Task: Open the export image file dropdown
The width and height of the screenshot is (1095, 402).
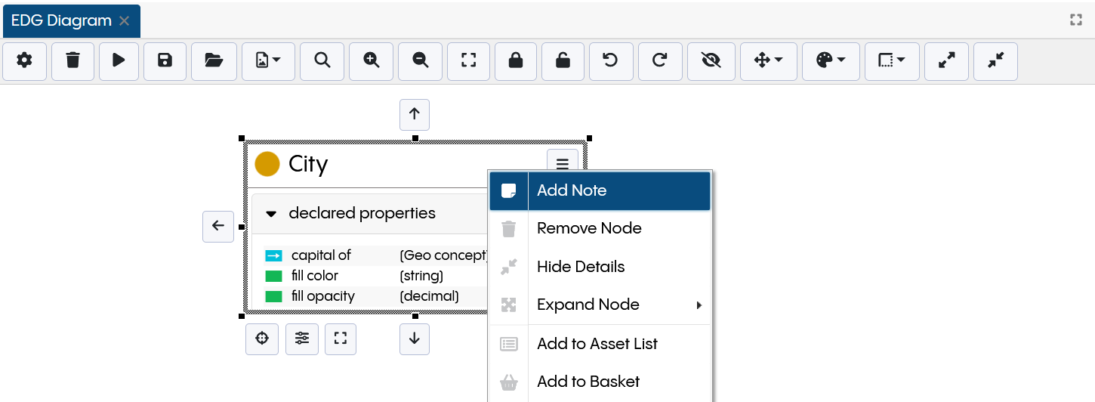Action: (268, 60)
